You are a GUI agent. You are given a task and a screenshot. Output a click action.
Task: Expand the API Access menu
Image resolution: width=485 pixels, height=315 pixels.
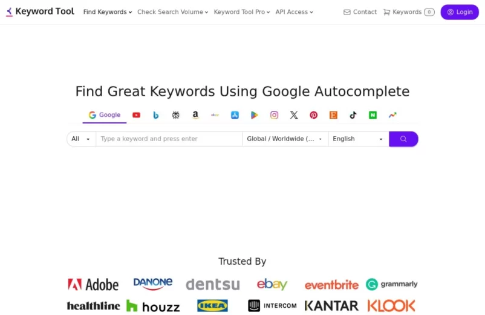pyautogui.click(x=294, y=12)
